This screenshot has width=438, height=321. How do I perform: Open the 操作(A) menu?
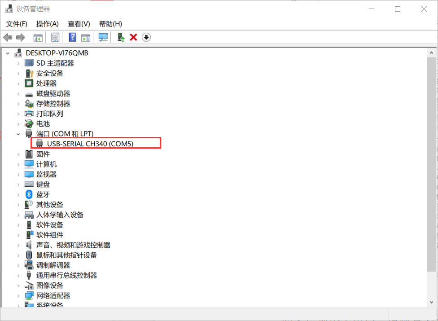coord(47,24)
